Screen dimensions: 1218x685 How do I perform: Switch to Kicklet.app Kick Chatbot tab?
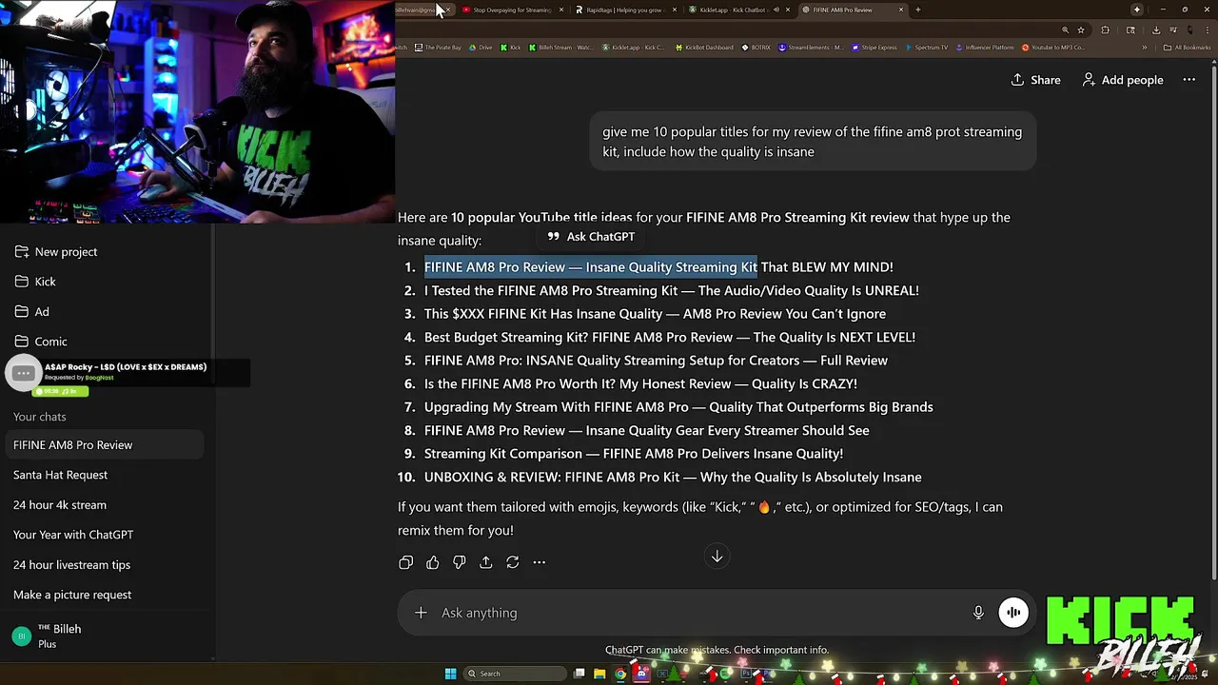click(x=739, y=10)
